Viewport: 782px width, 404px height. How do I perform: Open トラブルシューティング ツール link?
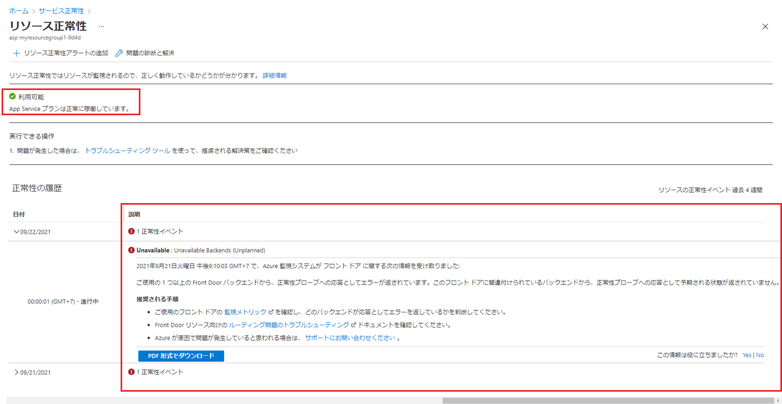click(128, 151)
